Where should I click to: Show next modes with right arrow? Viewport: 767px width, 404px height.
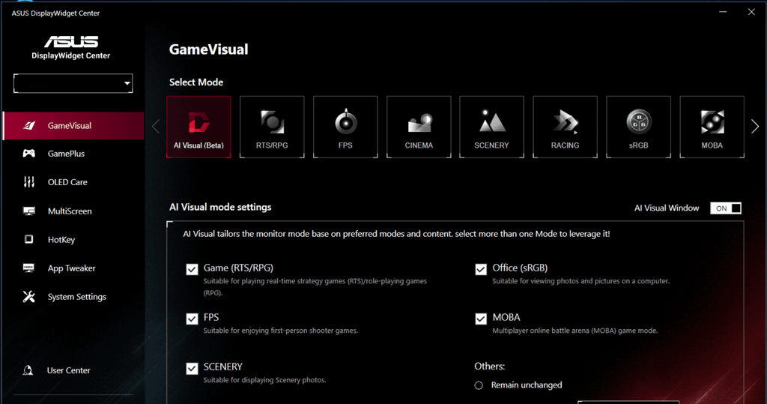(x=755, y=127)
